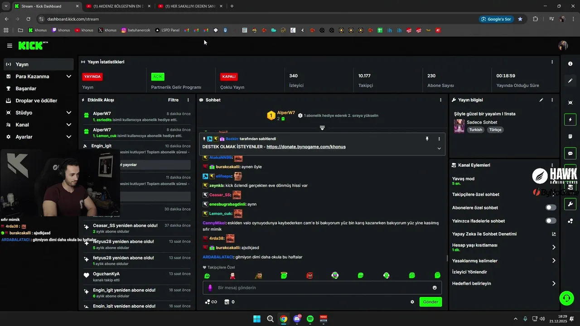
Task: Click the channel points infinity icon
Action: [211, 302]
